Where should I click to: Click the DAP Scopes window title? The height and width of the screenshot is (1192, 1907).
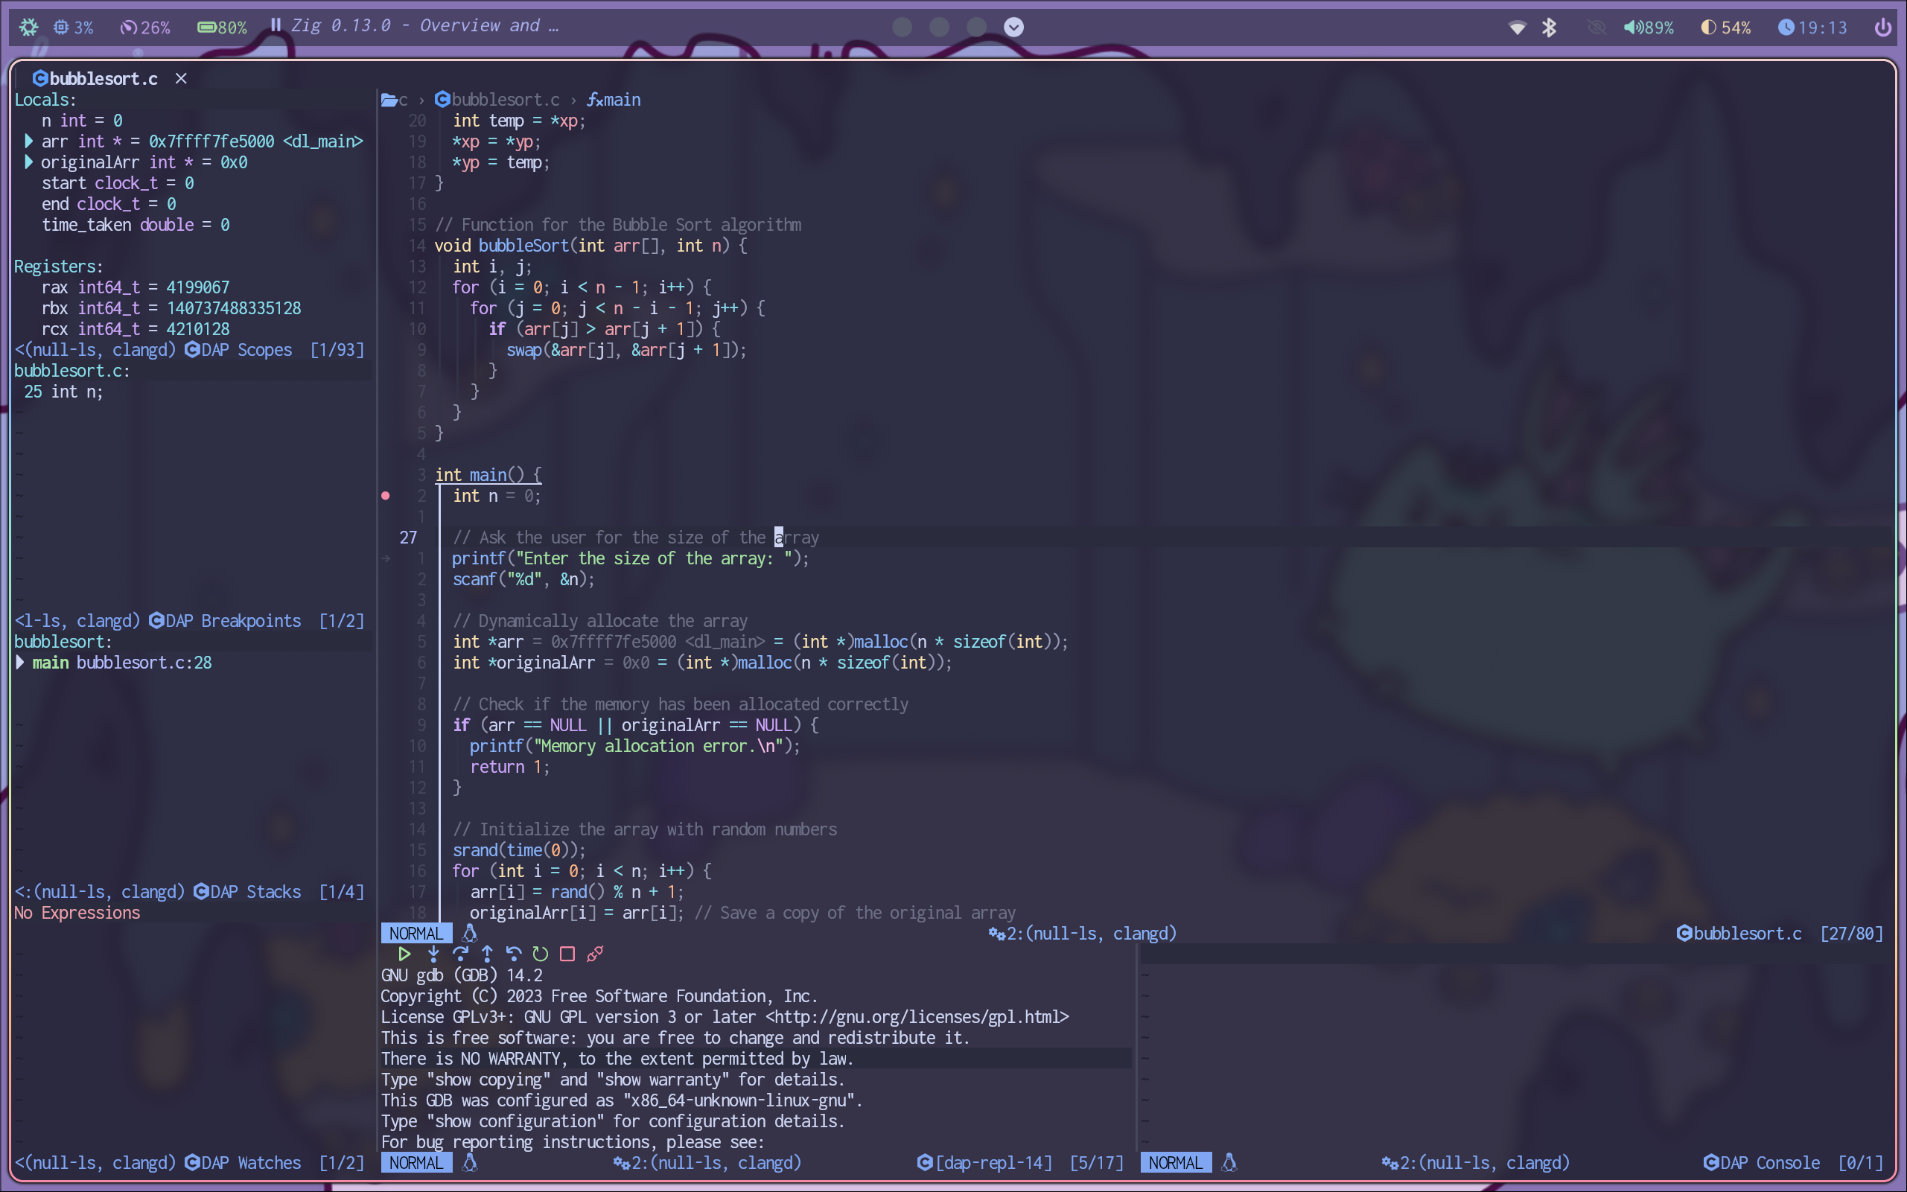click(246, 349)
